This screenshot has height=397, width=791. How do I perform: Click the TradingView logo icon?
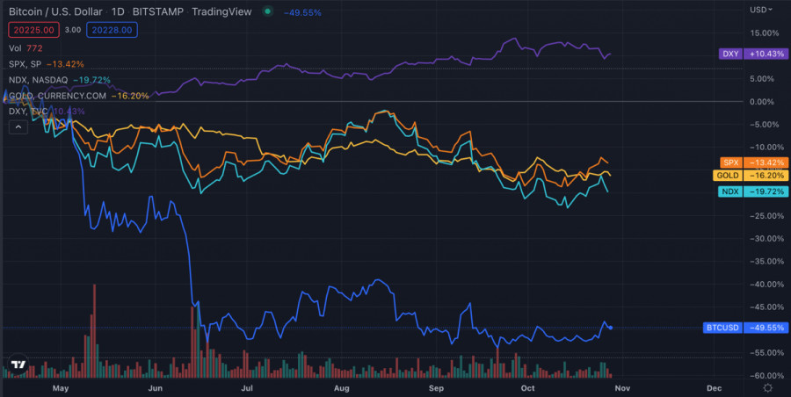pyautogui.click(x=18, y=364)
